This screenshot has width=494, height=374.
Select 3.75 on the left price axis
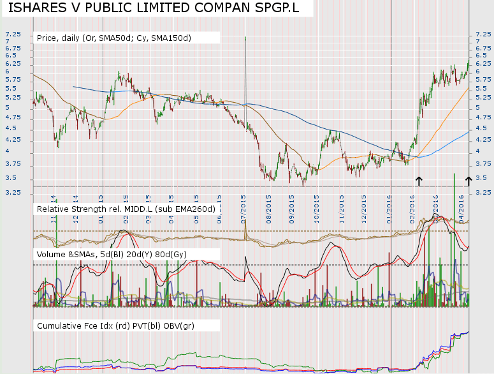(13, 164)
